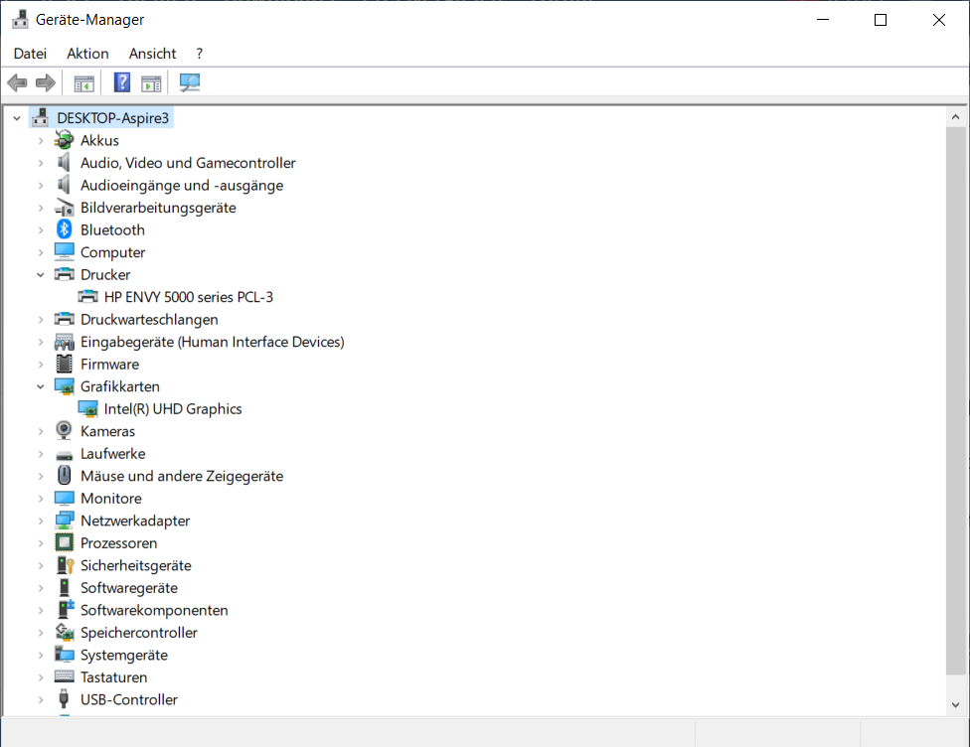Click the Show/Hide action pane toolbar icon

(151, 82)
